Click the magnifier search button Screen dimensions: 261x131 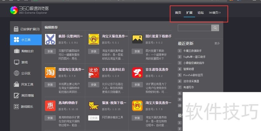pyautogui.click(x=215, y=28)
